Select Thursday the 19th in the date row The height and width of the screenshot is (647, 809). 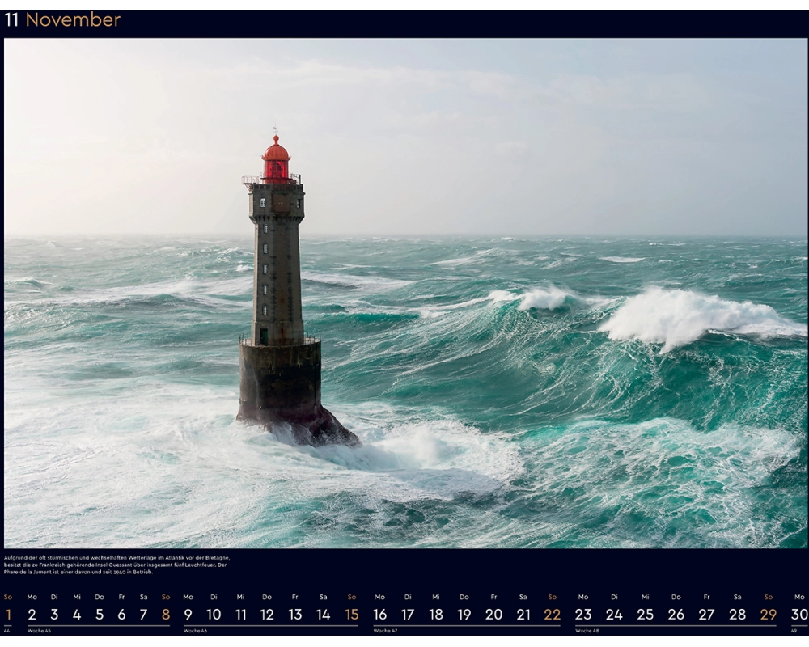coord(464,615)
